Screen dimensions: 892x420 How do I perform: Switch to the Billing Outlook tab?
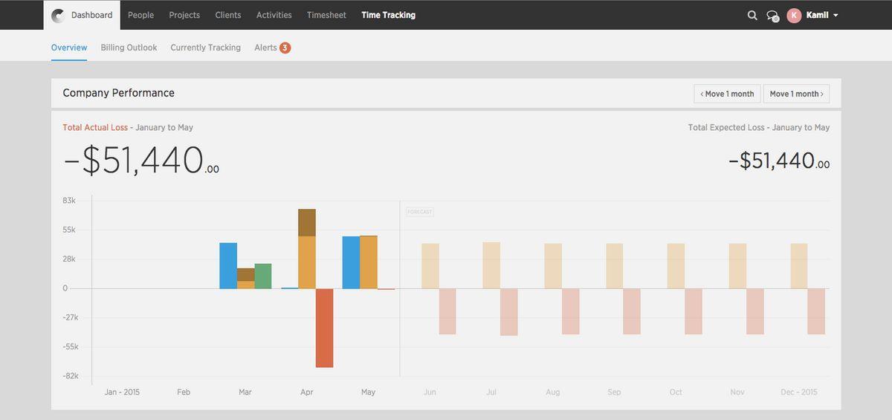pos(129,48)
